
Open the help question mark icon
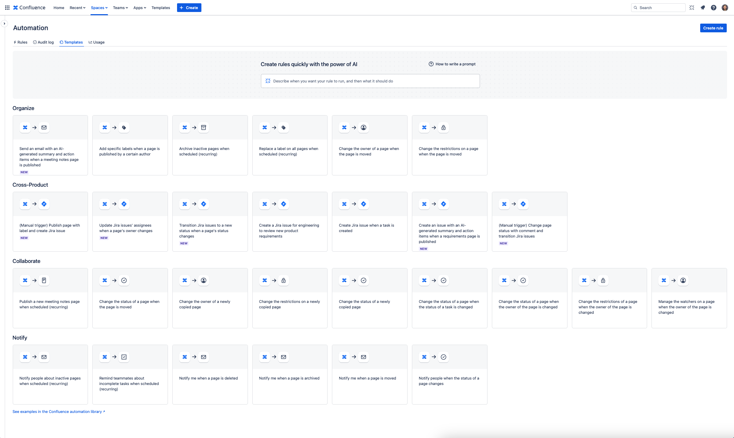coord(714,8)
